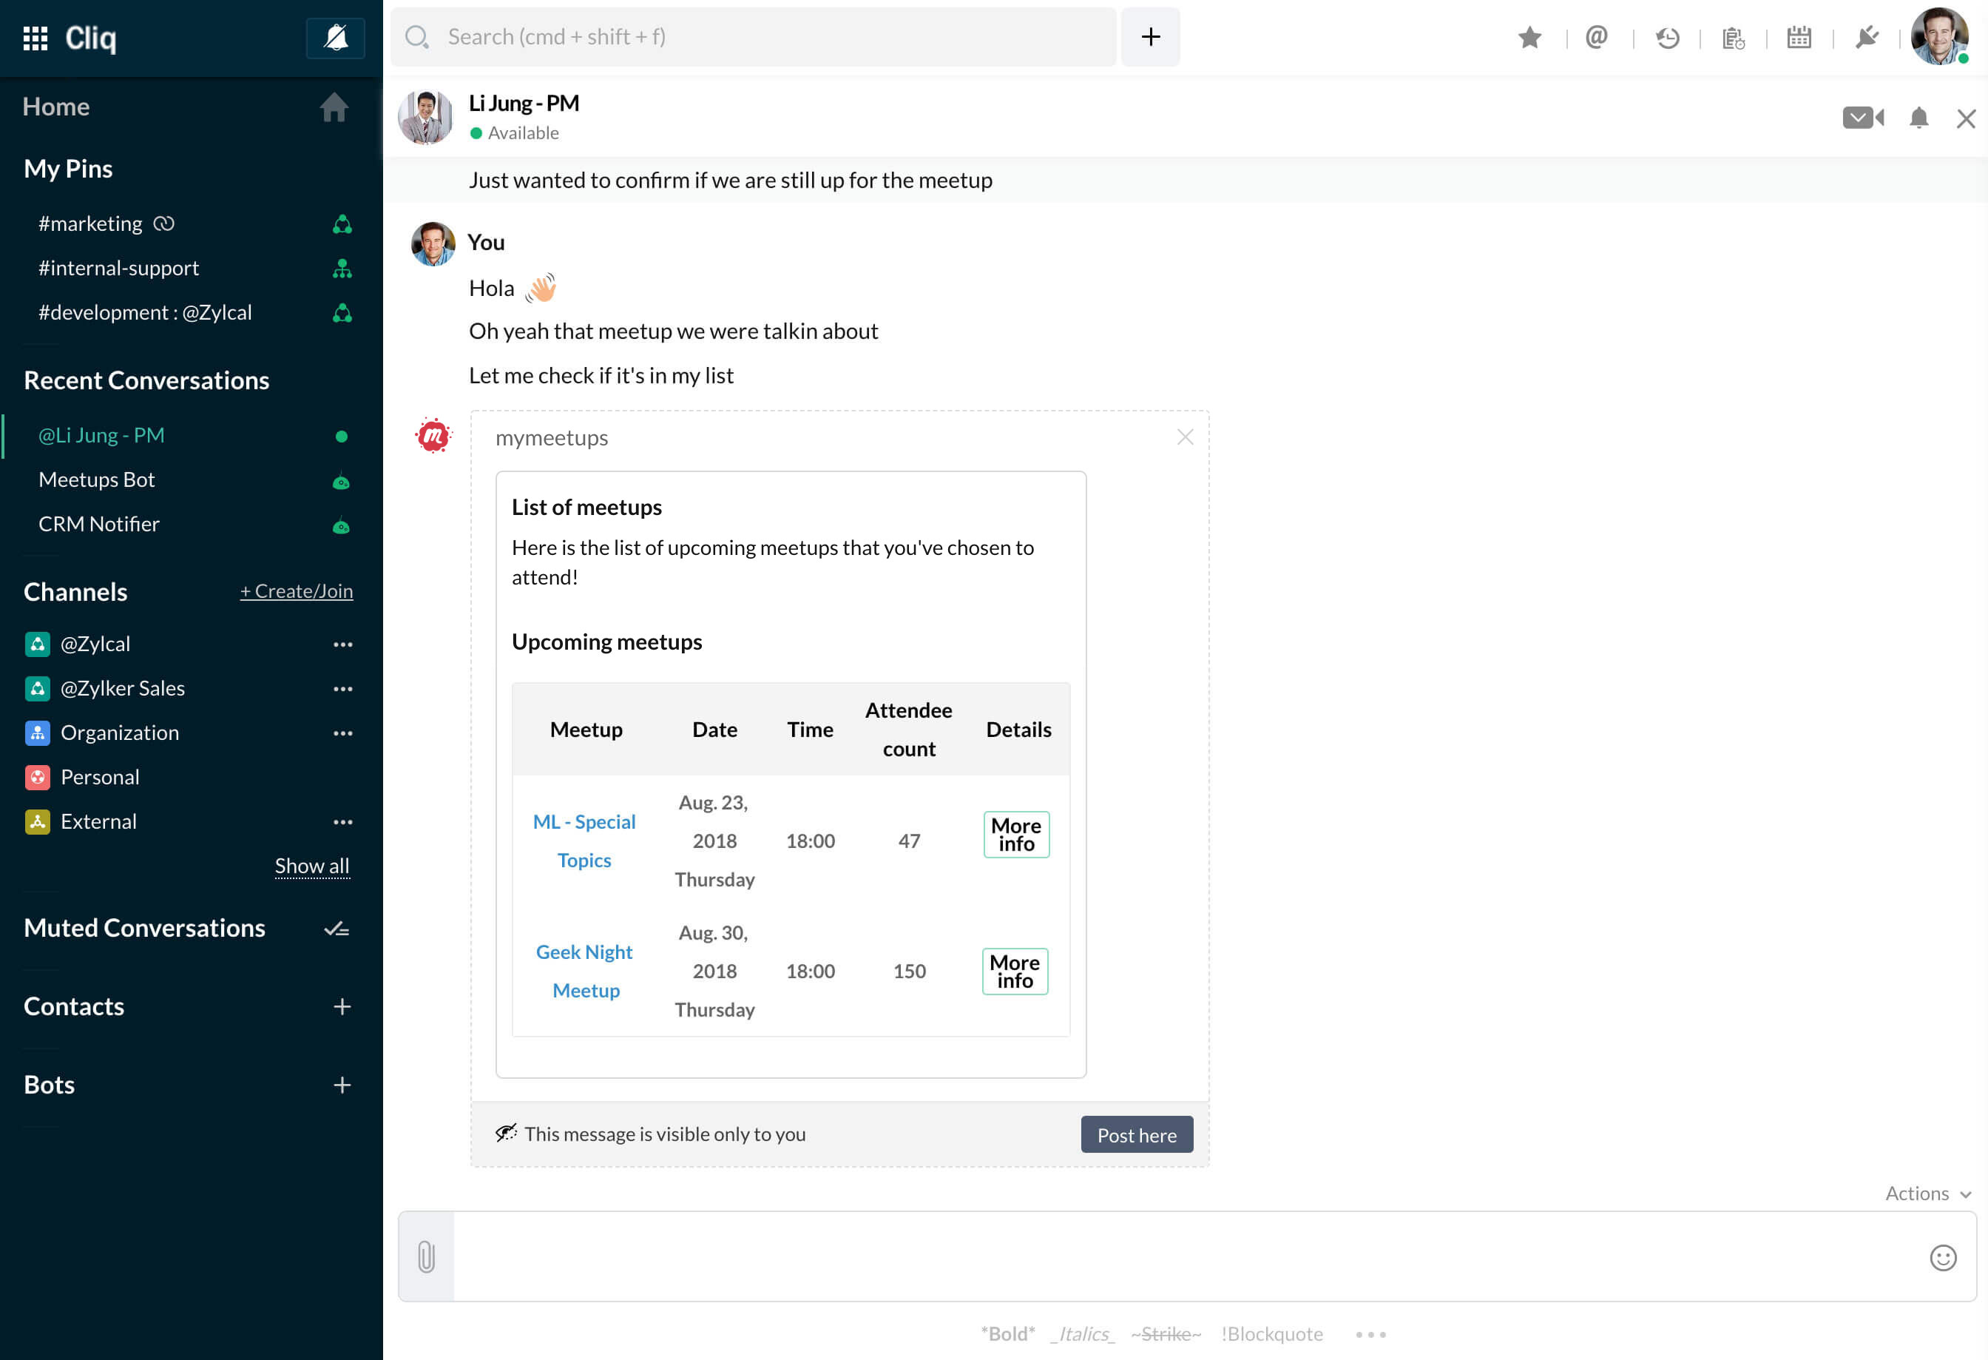The width and height of the screenshot is (1988, 1360).
Task: Click the search field
Action: pyautogui.click(x=753, y=37)
